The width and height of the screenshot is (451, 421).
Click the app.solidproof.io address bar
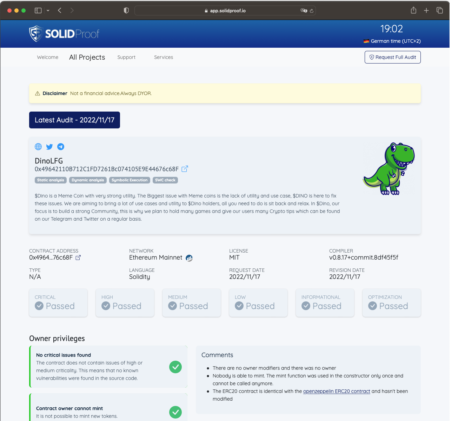[x=225, y=11]
